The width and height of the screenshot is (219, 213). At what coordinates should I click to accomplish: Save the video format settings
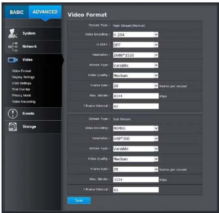coord(79,200)
